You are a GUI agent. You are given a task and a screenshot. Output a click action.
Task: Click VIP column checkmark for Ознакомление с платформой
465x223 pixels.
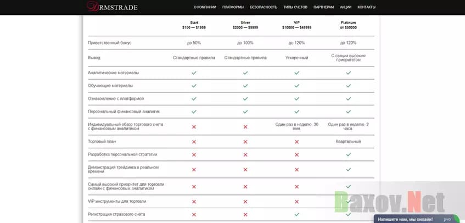[x=296, y=99]
